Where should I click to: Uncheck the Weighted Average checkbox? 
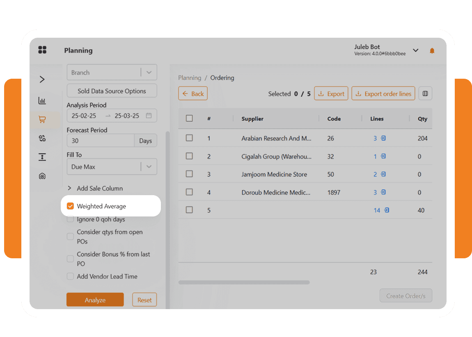coord(71,206)
